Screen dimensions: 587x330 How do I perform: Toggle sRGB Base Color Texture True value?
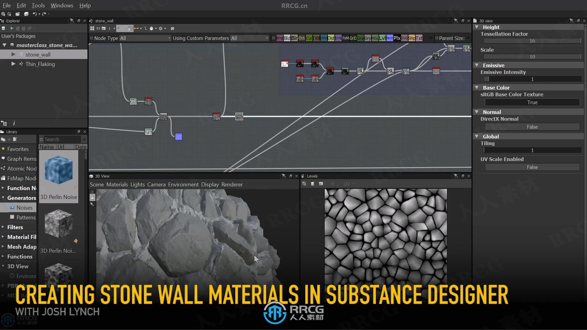click(x=532, y=102)
